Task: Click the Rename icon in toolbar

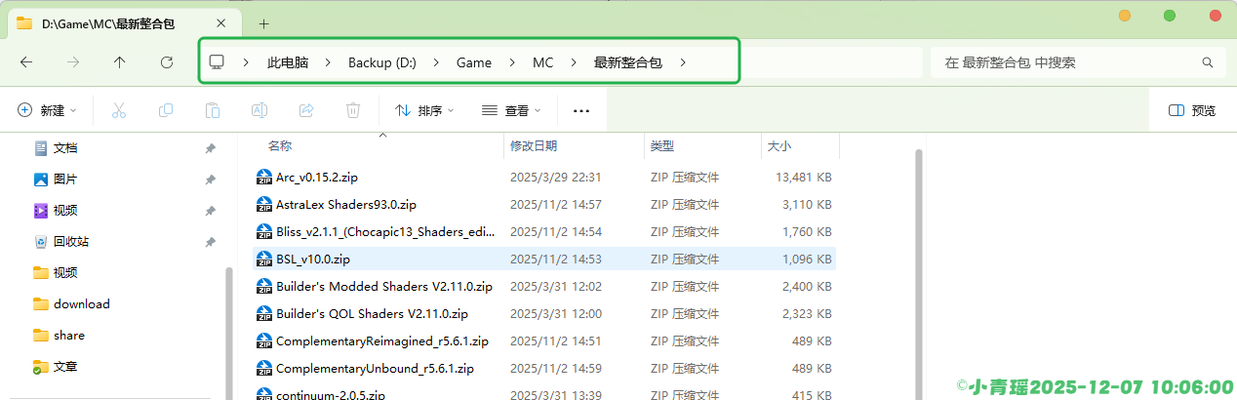Action: click(259, 110)
